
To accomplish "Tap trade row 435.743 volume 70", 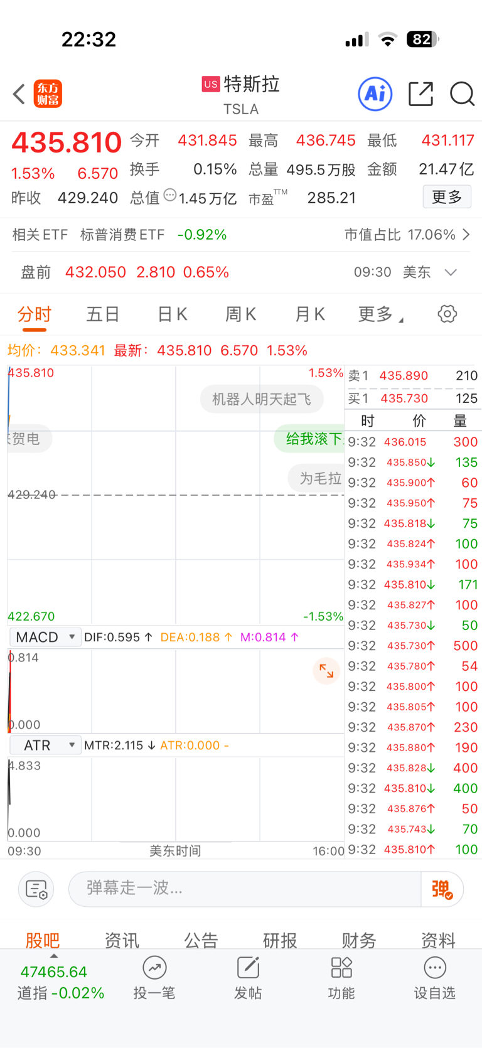I will [413, 829].
